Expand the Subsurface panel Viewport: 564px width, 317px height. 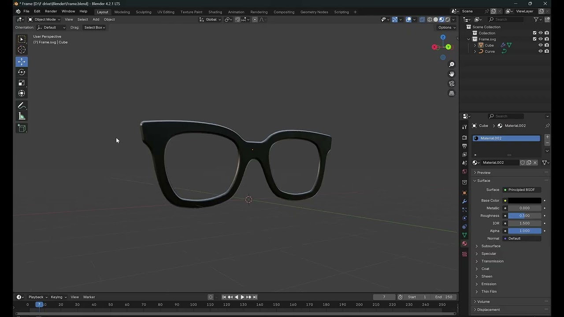click(491, 246)
